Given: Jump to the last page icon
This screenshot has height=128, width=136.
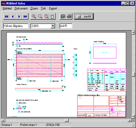Looking at the screenshot, I should [25, 17].
